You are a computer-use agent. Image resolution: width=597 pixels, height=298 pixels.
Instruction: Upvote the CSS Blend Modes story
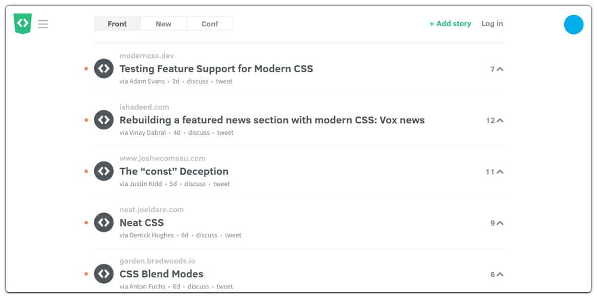[x=500, y=274]
